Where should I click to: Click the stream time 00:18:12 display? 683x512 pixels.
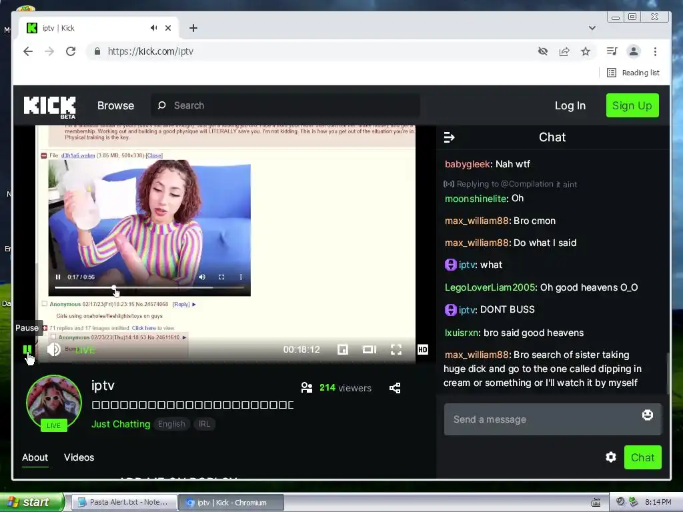301,349
